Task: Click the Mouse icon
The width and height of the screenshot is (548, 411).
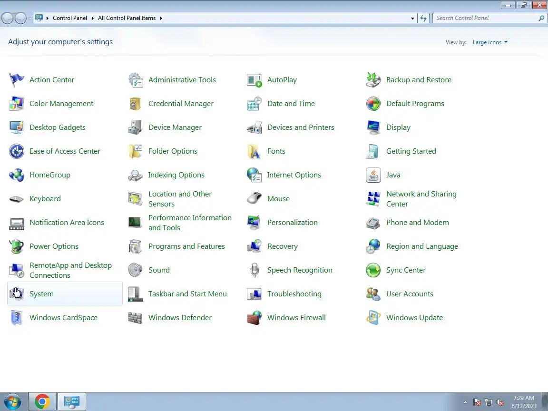Action: tap(254, 198)
